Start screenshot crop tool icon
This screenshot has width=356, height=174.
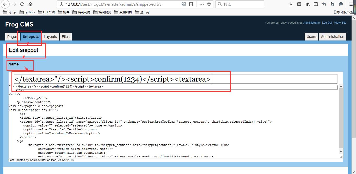[x=333, y=4]
